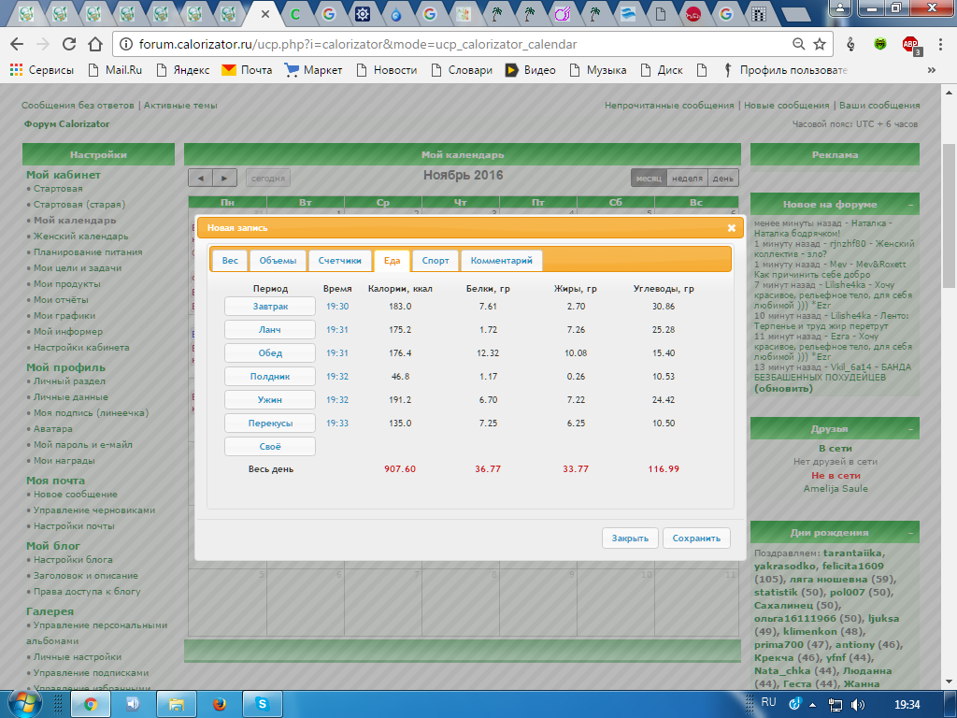The height and width of the screenshot is (718, 957).
Task: Open the Полдник meal period
Action: [x=270, y=376]
